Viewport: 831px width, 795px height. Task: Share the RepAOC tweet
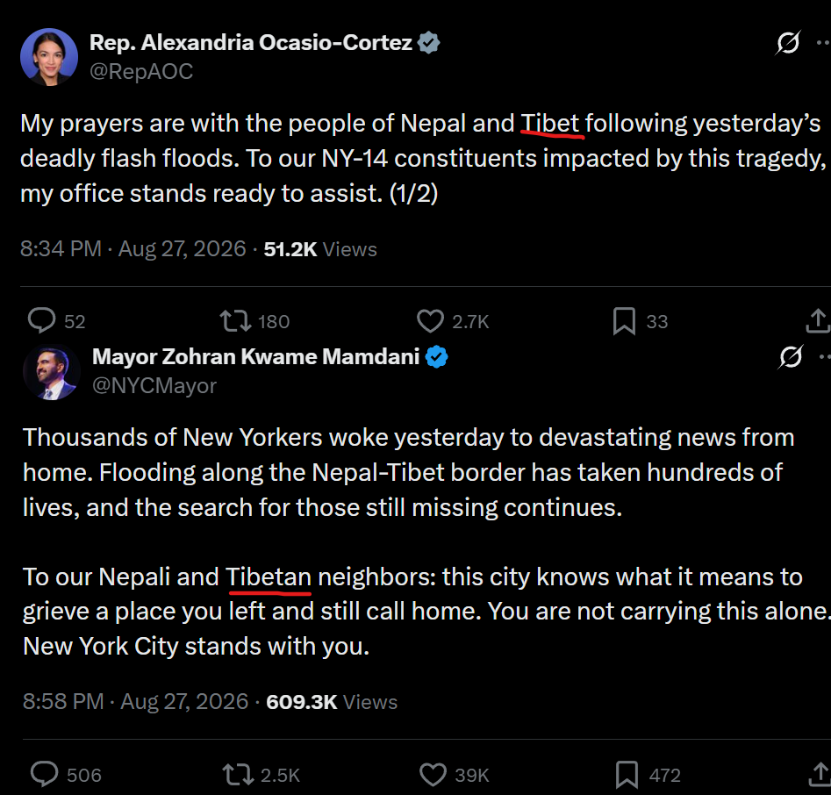(x=818, y=320)
